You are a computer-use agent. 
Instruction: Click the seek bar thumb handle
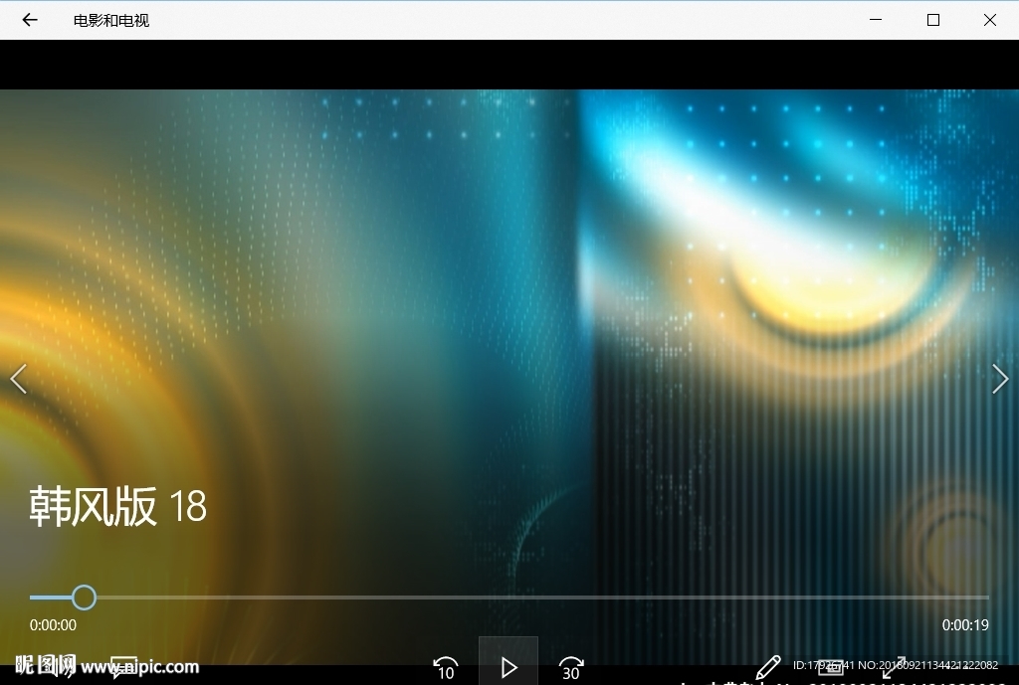click(x=84, y=598)
